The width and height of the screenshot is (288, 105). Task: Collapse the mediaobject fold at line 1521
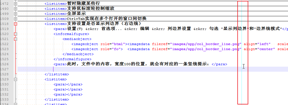(x=16, y=39)
